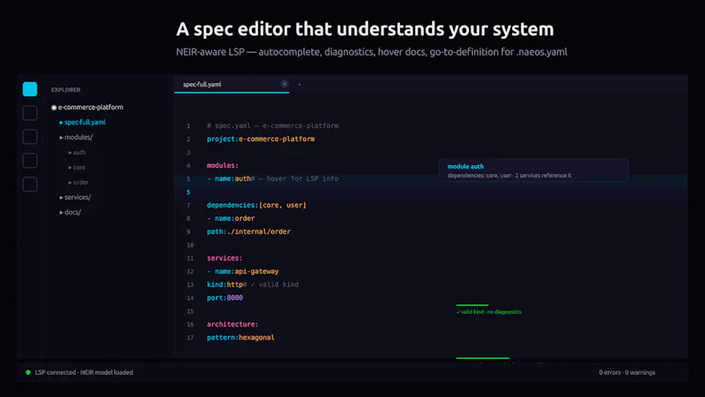Expand the modules/ folder
This screenshot has height=397, width=705.
pyautogui.click(x=76, y=137)
